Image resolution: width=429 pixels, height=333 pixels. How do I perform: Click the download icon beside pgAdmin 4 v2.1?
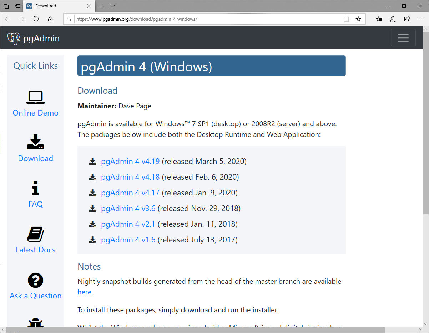(93, 224)
